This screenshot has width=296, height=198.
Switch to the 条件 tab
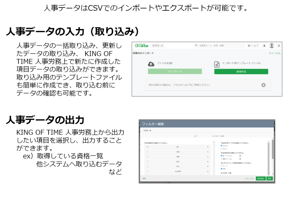pos(196,136)
